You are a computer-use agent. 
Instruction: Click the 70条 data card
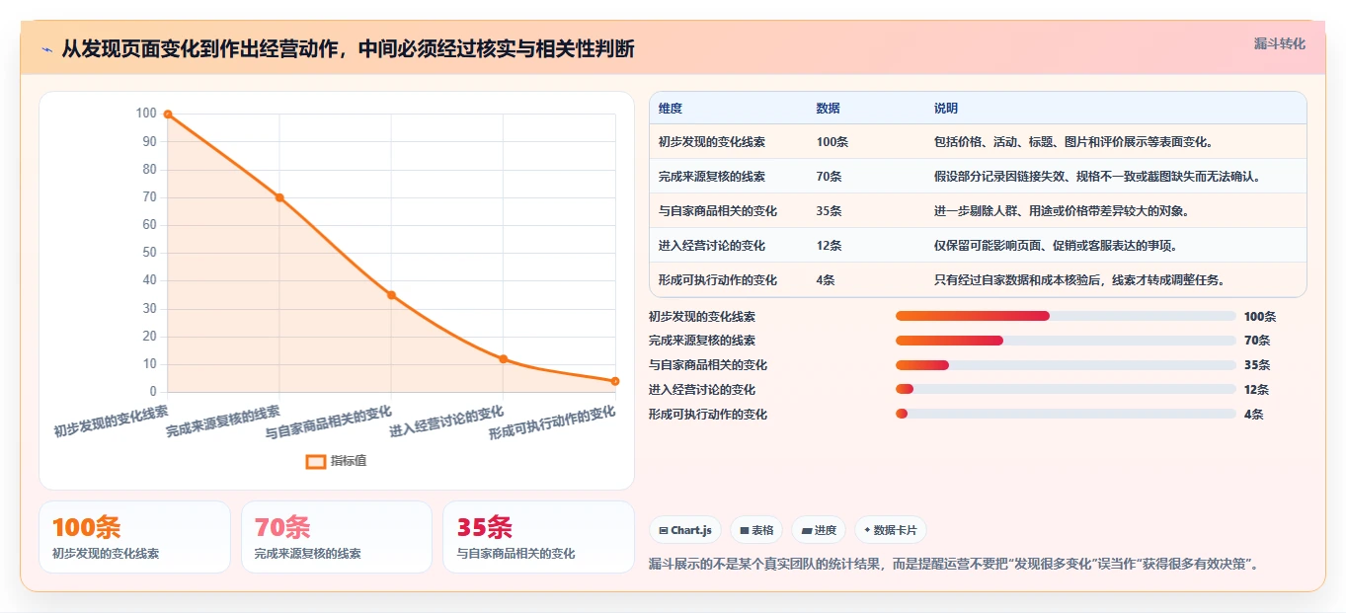337,537
